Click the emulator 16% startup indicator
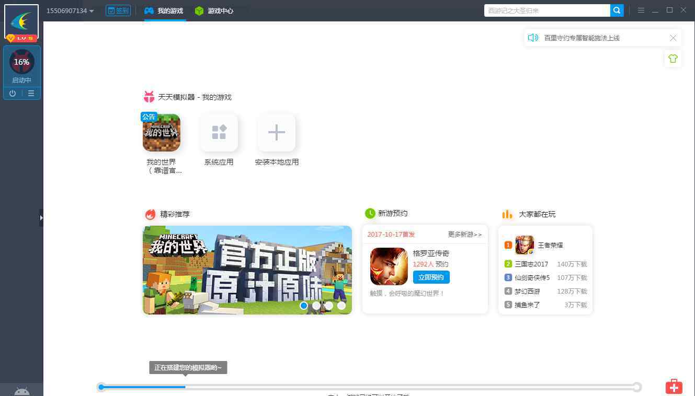The height and width of the screenshot is (396, 695). click(x=21, y=62)
